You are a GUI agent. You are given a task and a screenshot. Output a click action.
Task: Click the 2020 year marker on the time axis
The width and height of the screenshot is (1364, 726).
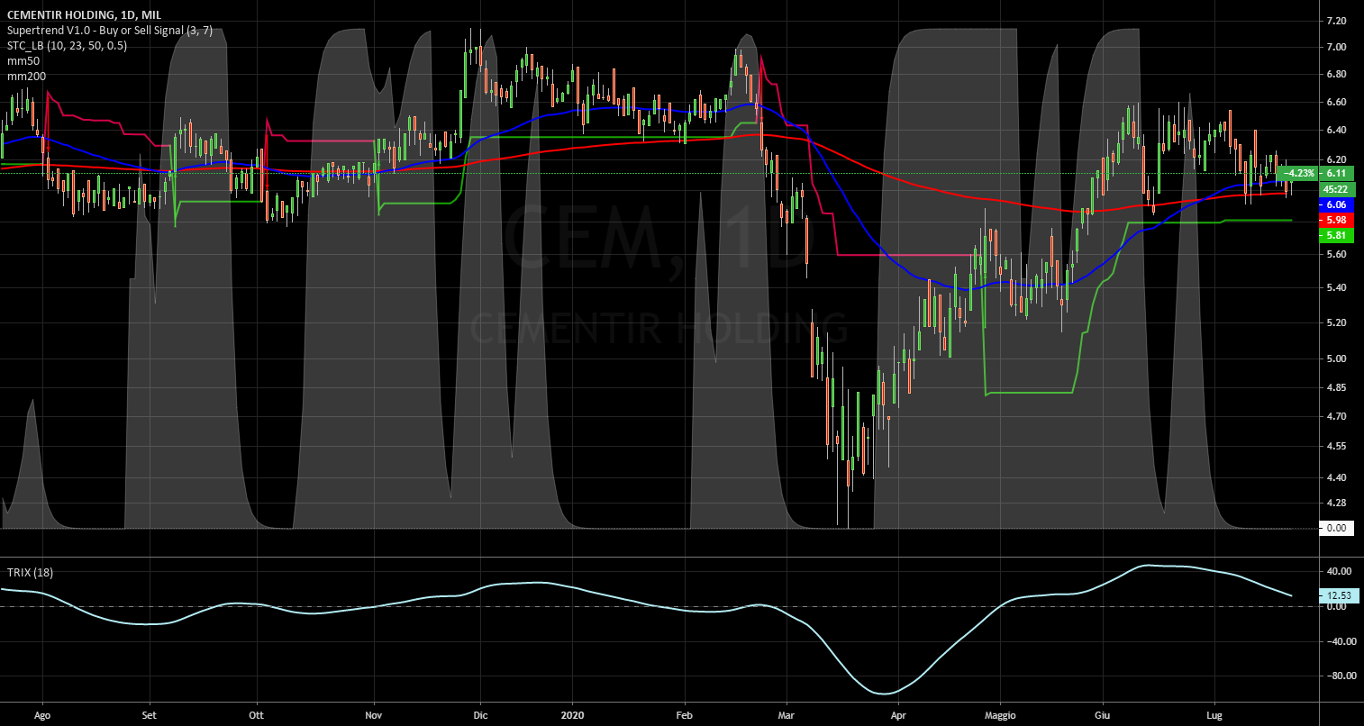[x=573, y=716]
